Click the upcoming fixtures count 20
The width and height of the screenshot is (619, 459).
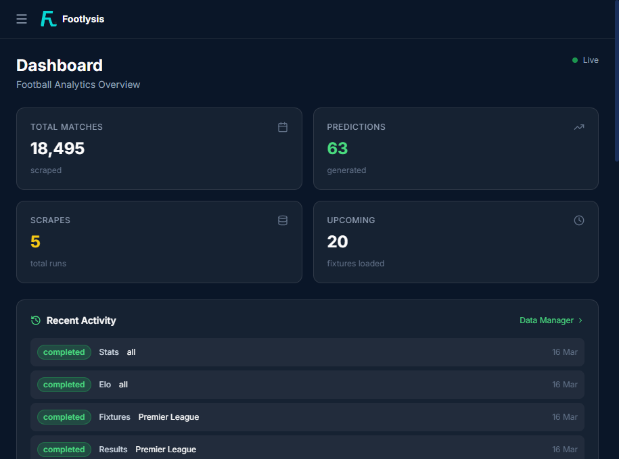click(x=337, y=242)
